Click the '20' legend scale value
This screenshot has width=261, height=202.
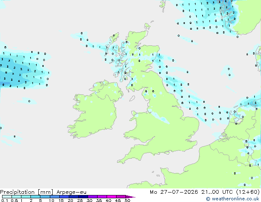[x=70, y=200]
